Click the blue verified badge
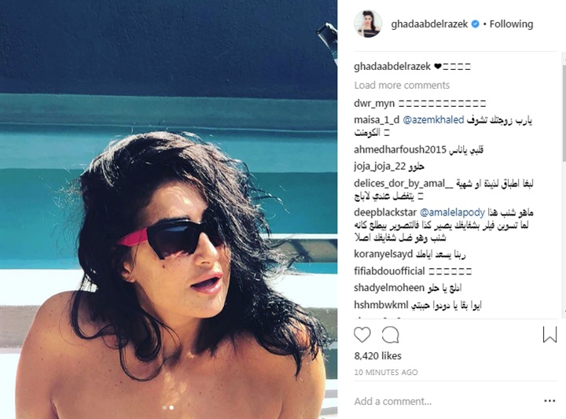The width and height of the screenshot is (566, 419). pyautogui.click(x=476, y=24)
